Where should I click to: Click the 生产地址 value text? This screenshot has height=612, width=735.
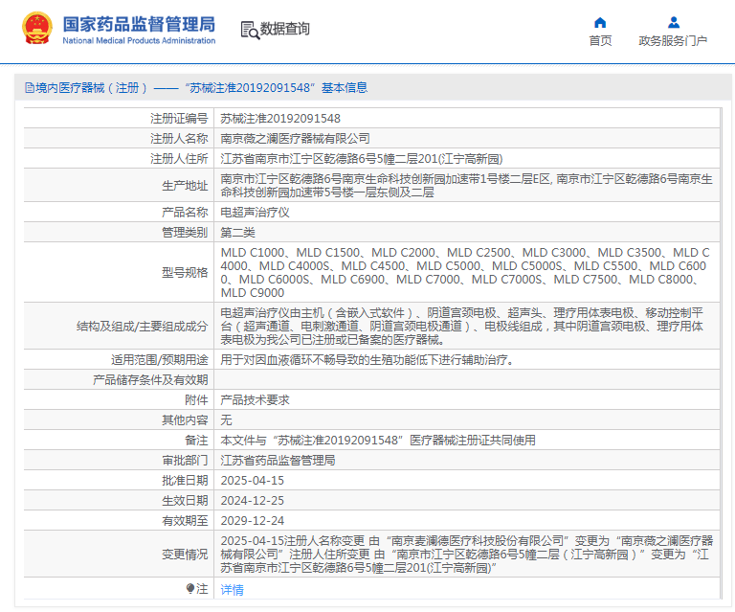pos(466,186)
